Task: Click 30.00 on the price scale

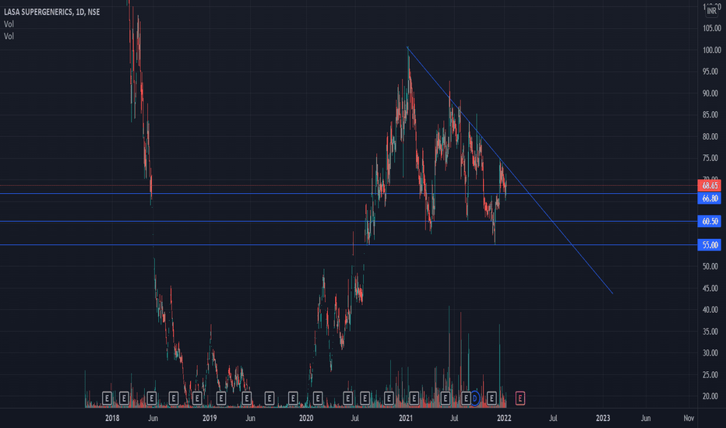Action: [x=710, y=353]
